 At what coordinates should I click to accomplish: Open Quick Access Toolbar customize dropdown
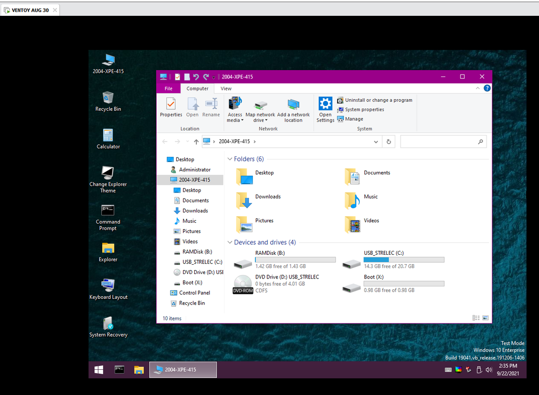[x=213, y=77]
